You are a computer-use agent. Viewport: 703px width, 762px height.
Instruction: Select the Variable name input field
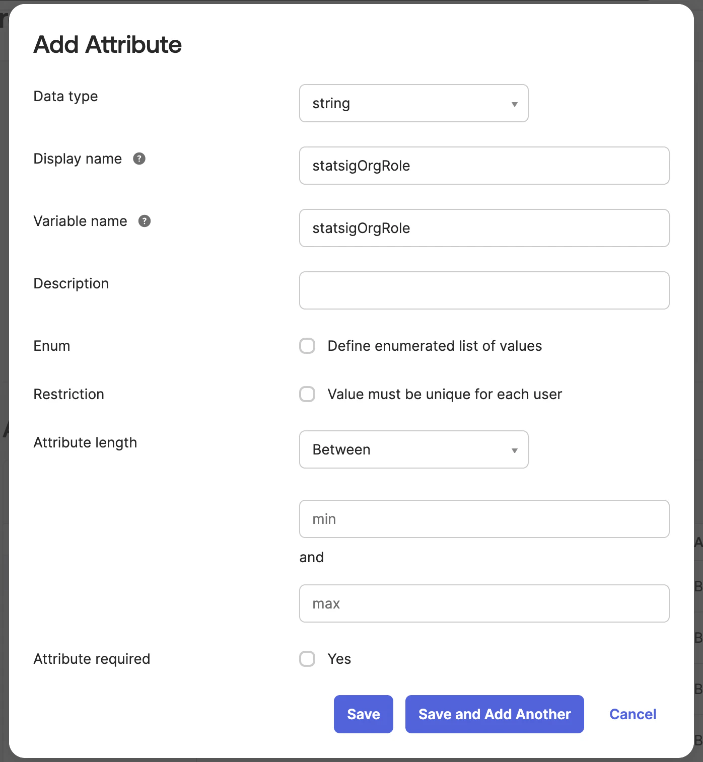(x=484, y=228)
